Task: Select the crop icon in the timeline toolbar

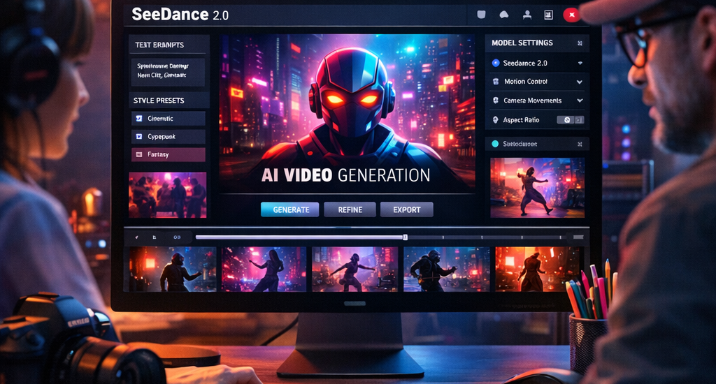Action: 155,237
